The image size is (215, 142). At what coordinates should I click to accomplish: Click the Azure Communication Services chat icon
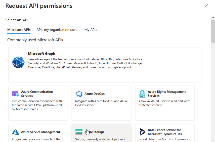15,94
